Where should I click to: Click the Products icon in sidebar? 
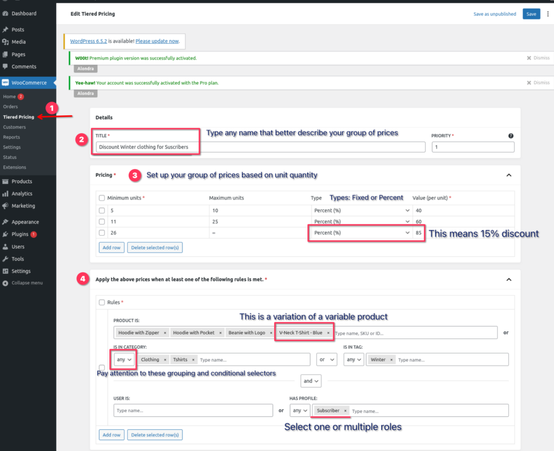[x=5, y=181]
